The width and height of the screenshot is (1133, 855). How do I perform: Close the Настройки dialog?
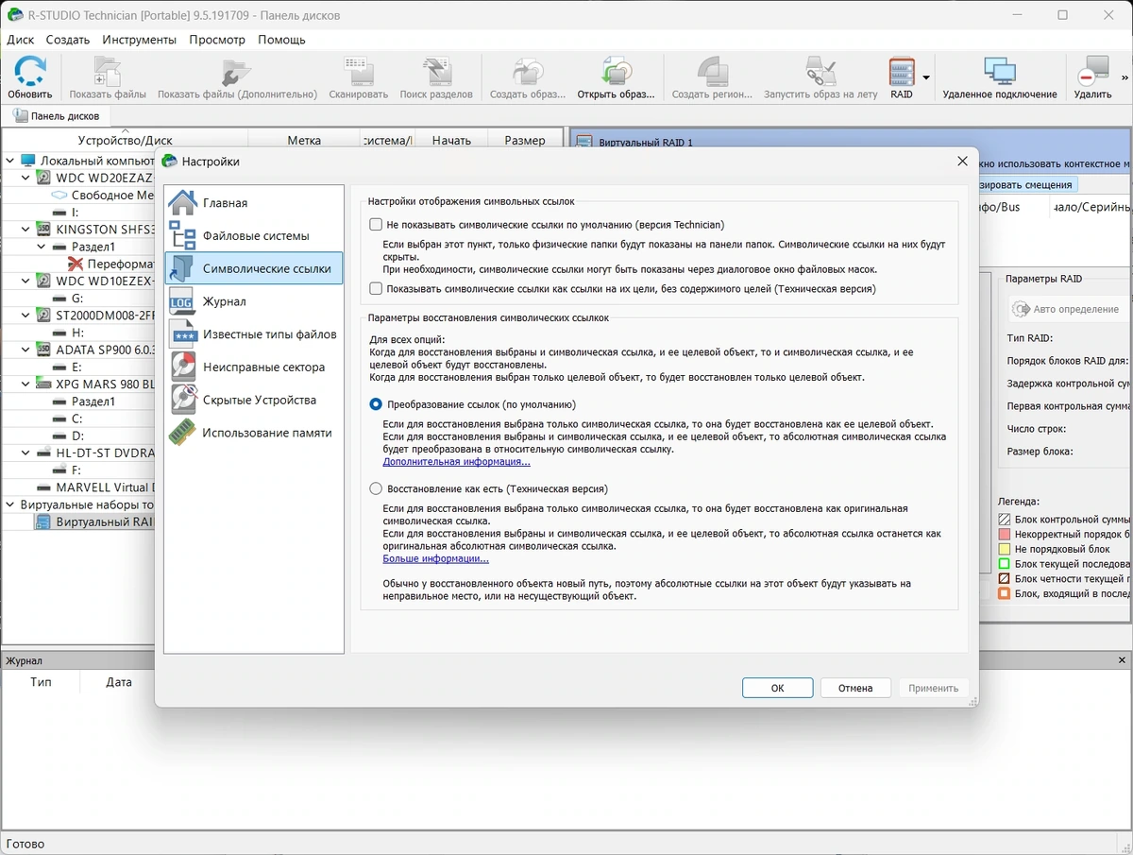click(962, 162)
